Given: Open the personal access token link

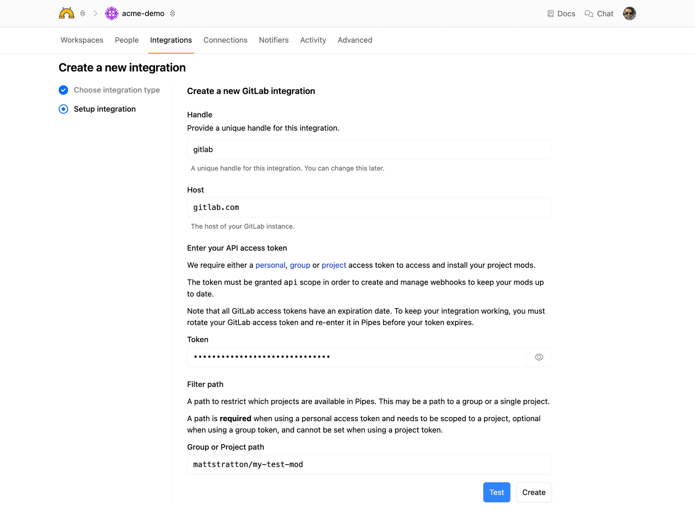Looking at the screenshot, I should pos(270,265).
